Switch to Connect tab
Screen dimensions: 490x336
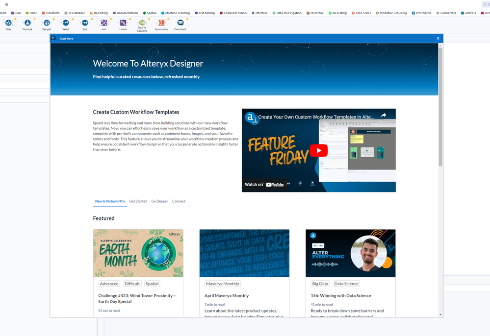179,201
